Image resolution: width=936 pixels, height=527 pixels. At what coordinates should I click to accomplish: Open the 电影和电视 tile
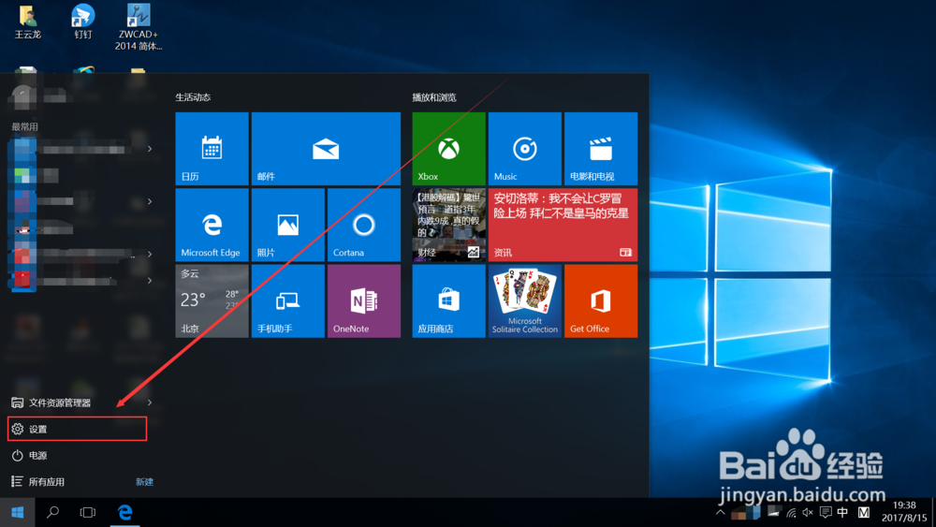pyautogui.click(x=601, y=149)
